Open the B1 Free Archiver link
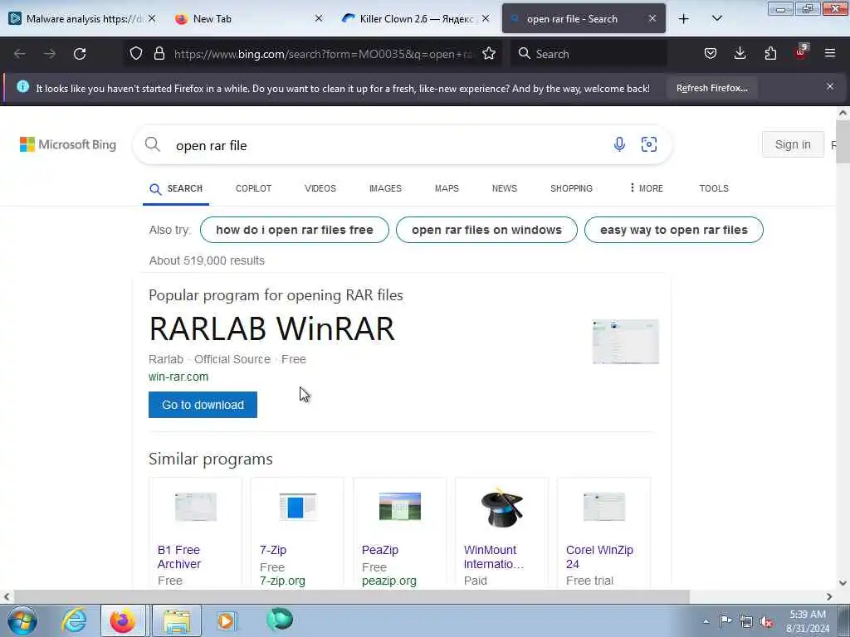Image resolution: width=850 pixels, height=637 pixels. (179, 557)
